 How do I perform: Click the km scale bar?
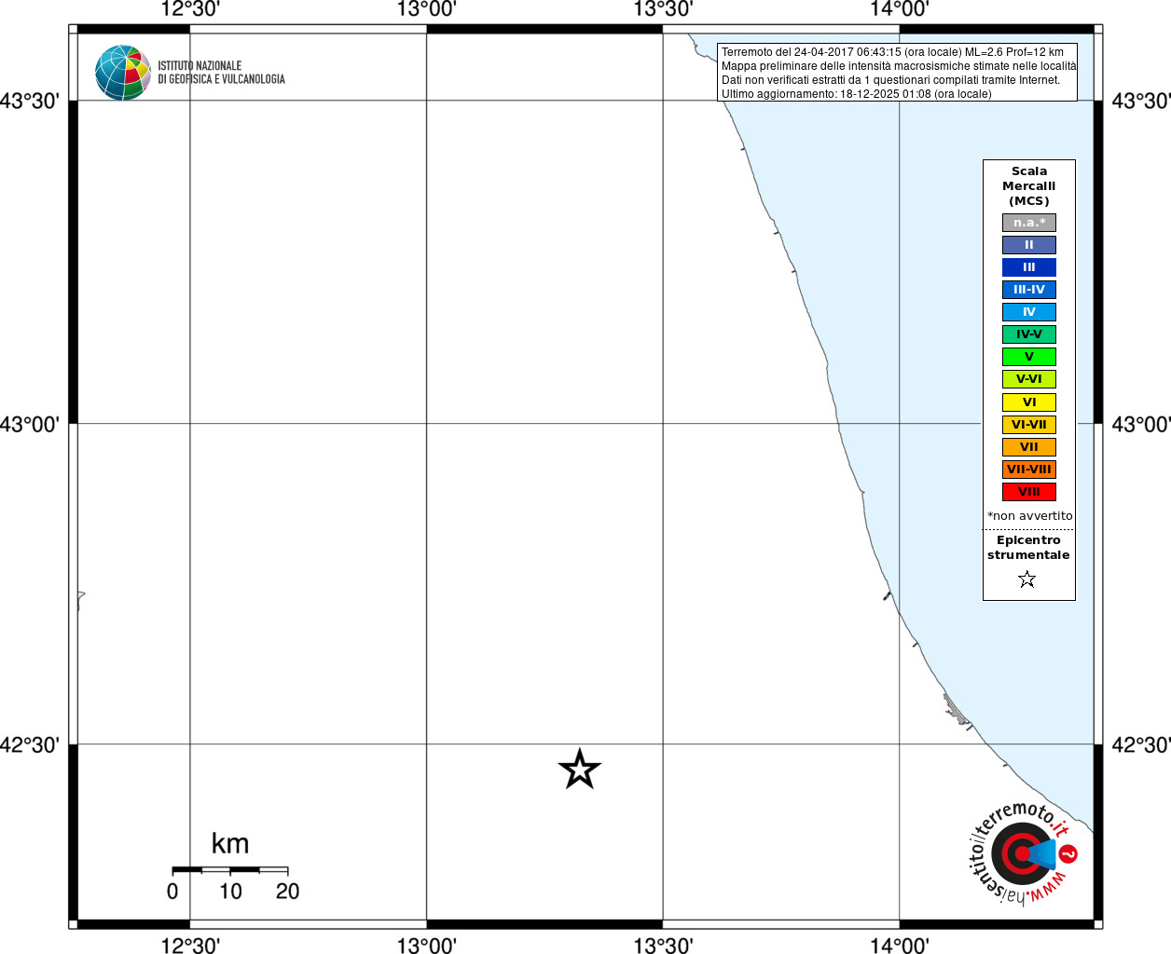[x=230, y=870]
